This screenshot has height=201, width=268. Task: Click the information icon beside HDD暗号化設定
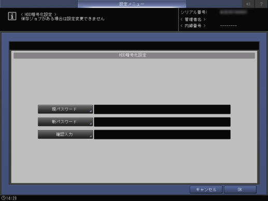coord(12,16)
